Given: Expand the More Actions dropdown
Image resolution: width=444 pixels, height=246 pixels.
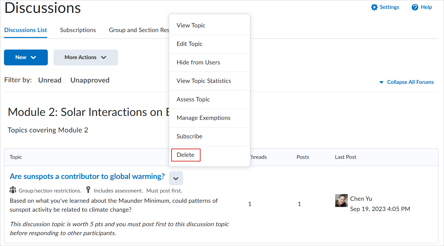Looking at the screenshot, I should coord(85,57).
